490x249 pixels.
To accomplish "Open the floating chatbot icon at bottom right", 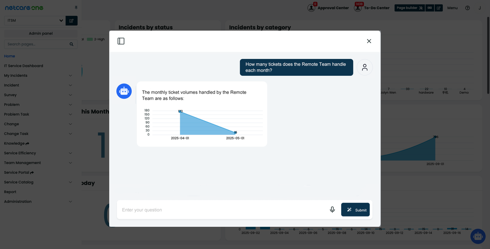I will pyautogui.click(x=477, y=236).
